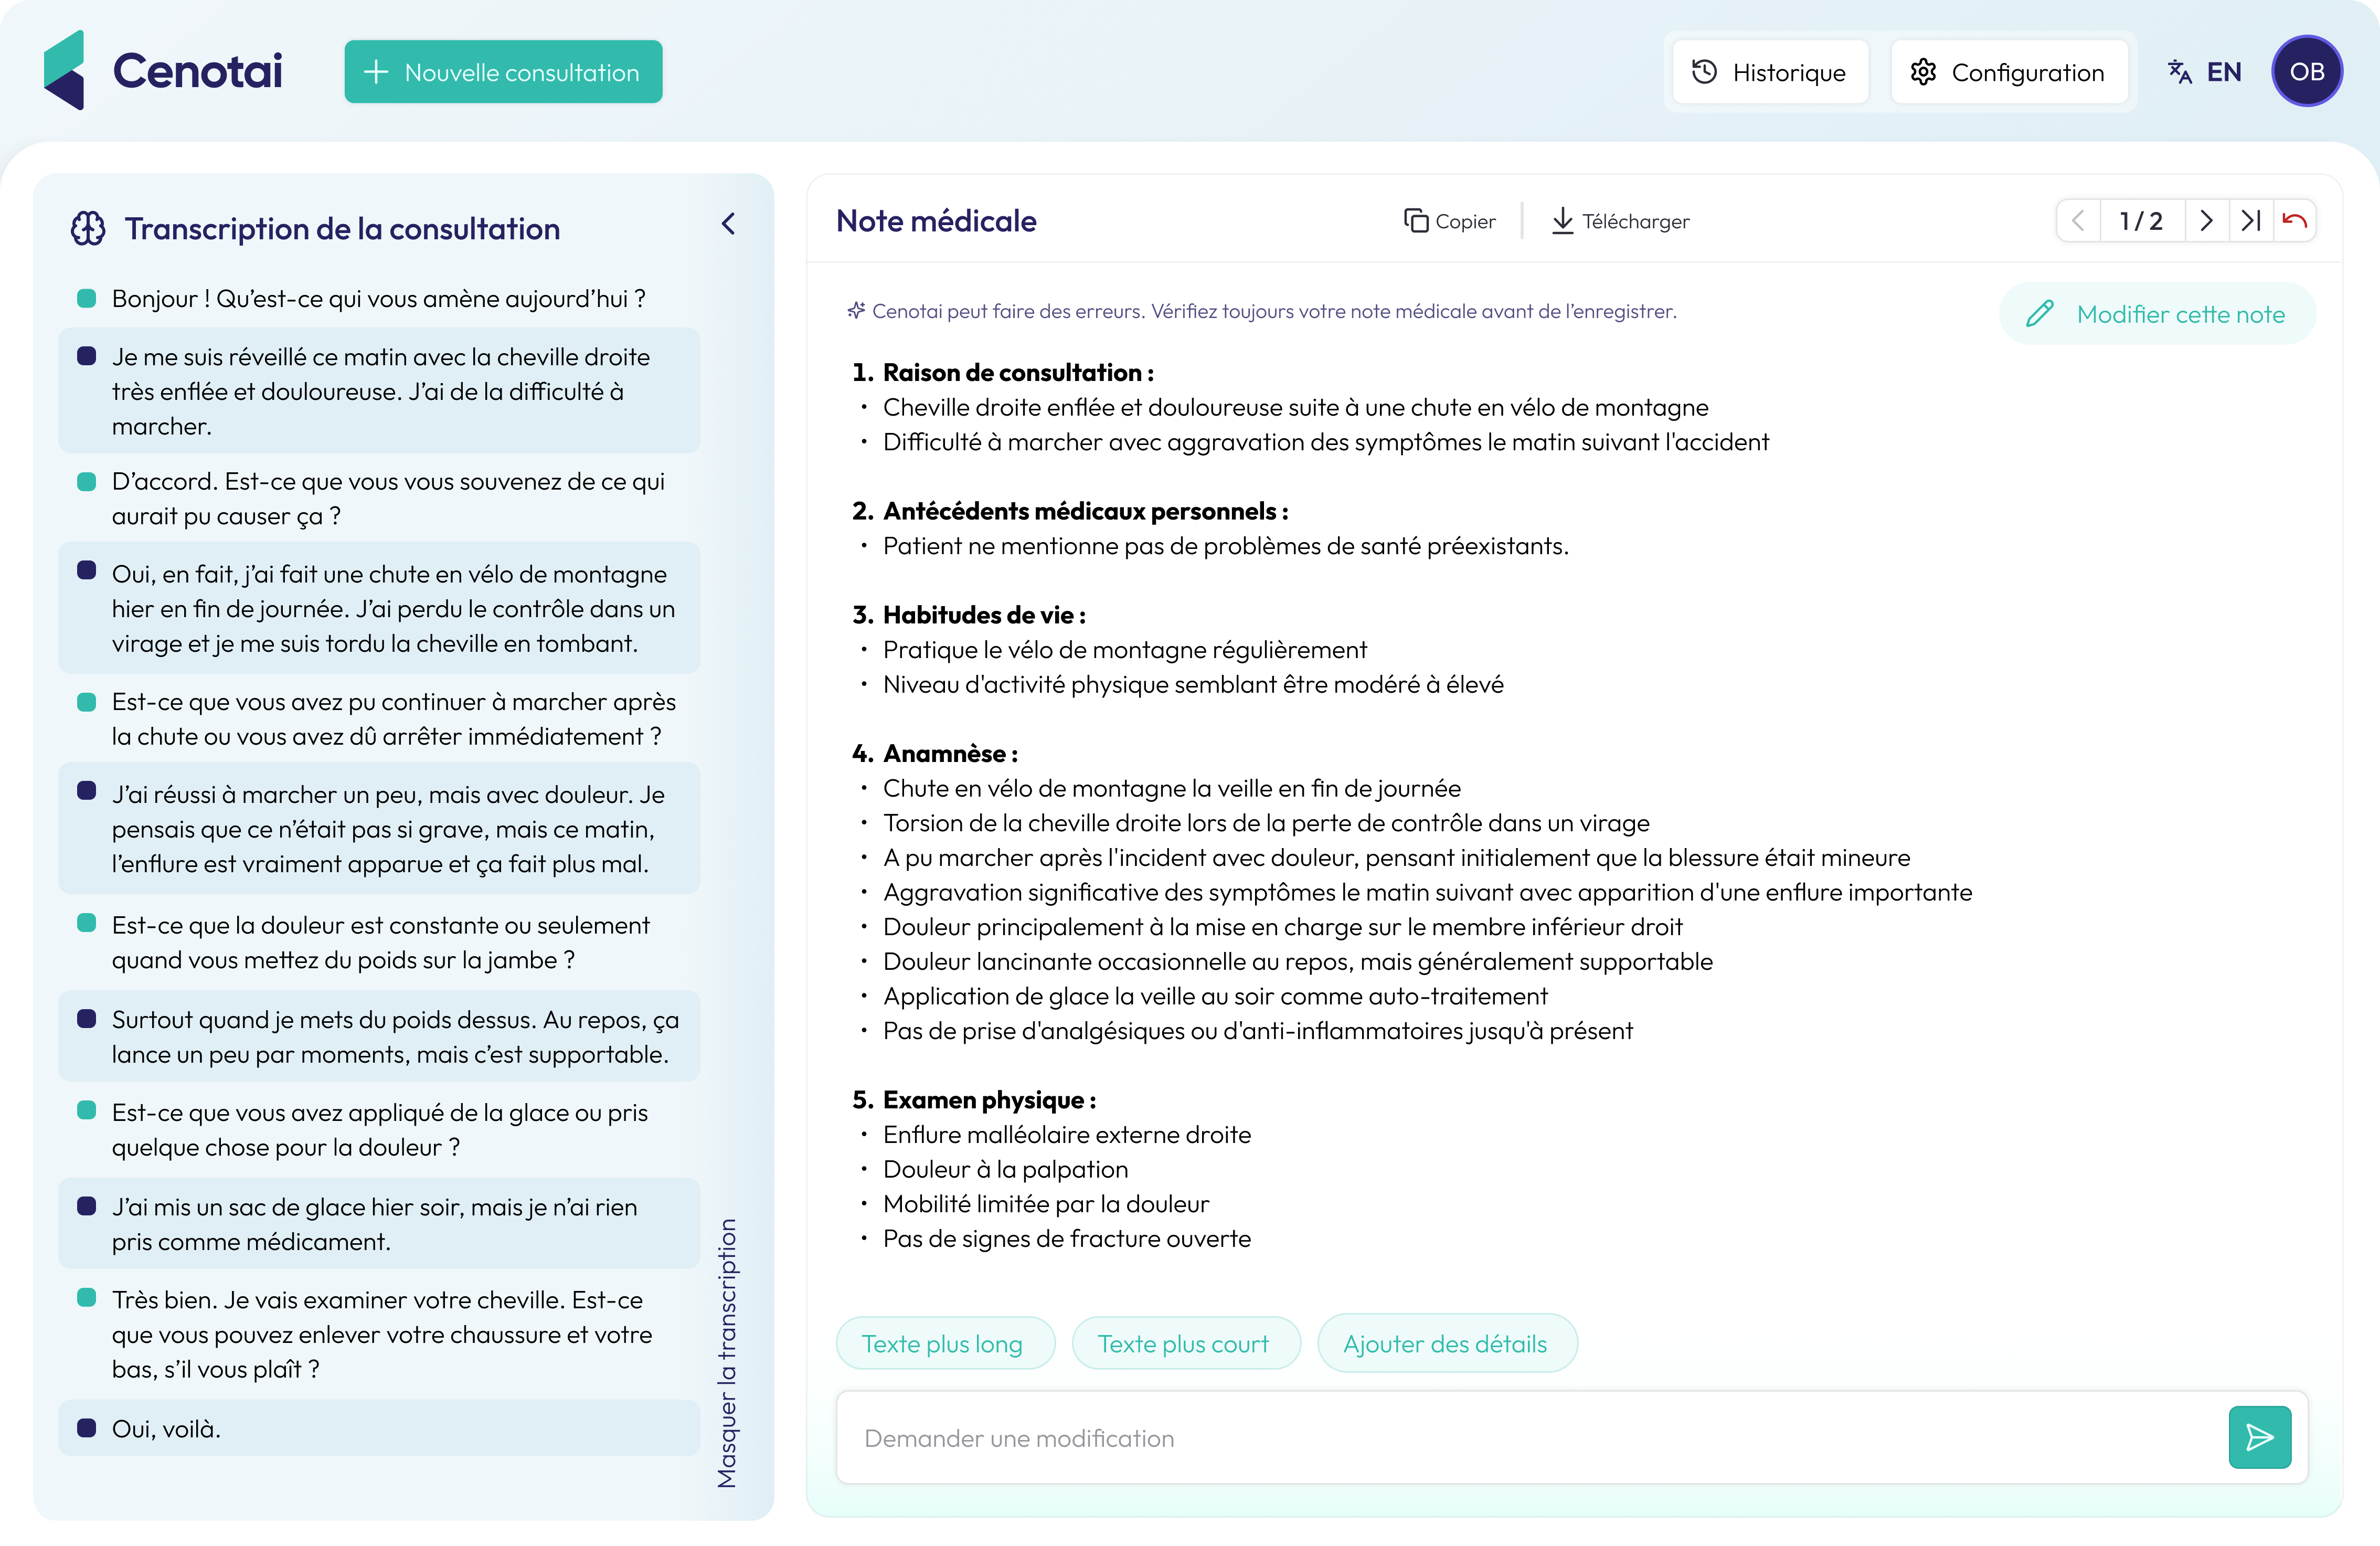Image resolution: width=2380 pixels, height=1546 pixels.
Task: Open the OB user avatar menu
Action: pyautogui.click(x=2307, y=72)
